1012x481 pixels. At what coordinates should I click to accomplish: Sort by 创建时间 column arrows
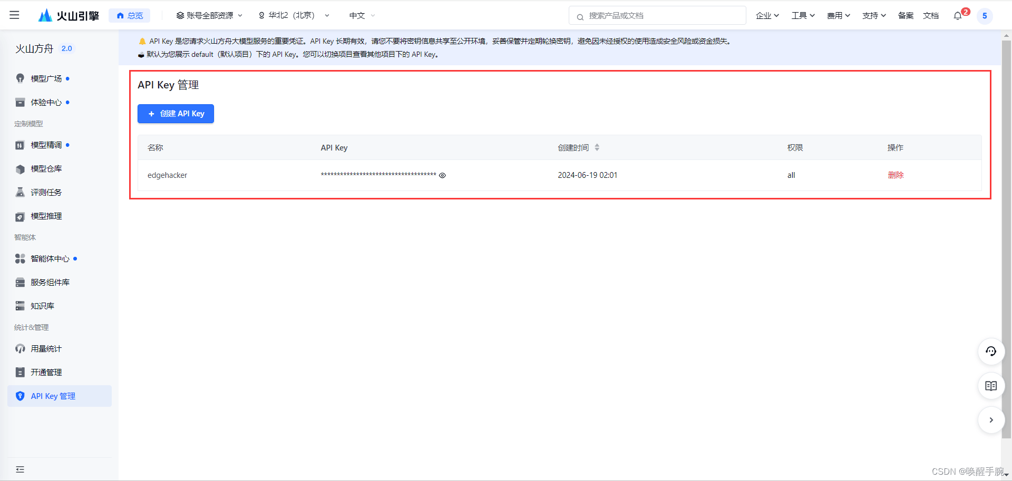597,147
